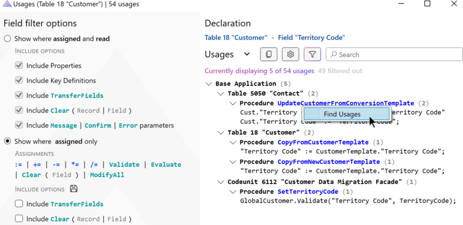The width and height of the screenshot is (463, 225).
Task: Click the copy usages icon button
Action: 269,55
